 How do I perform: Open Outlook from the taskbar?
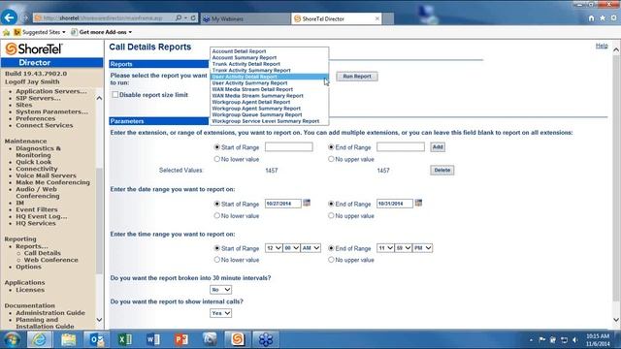(97, 339)
